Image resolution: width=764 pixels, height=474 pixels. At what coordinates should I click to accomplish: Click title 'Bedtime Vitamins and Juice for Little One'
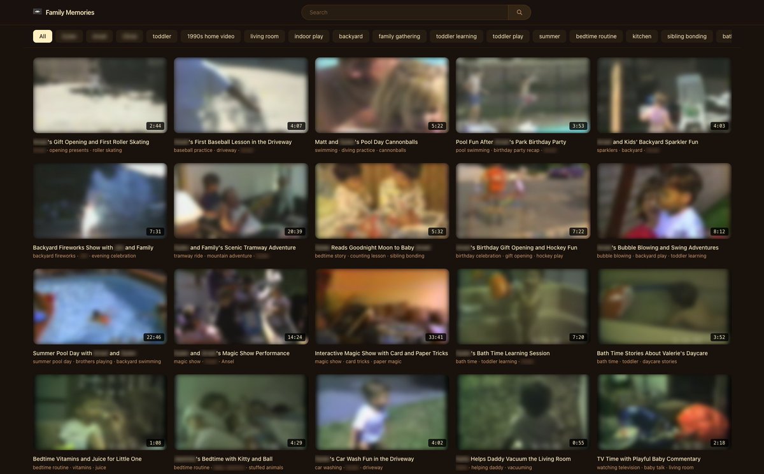(87, 459)
